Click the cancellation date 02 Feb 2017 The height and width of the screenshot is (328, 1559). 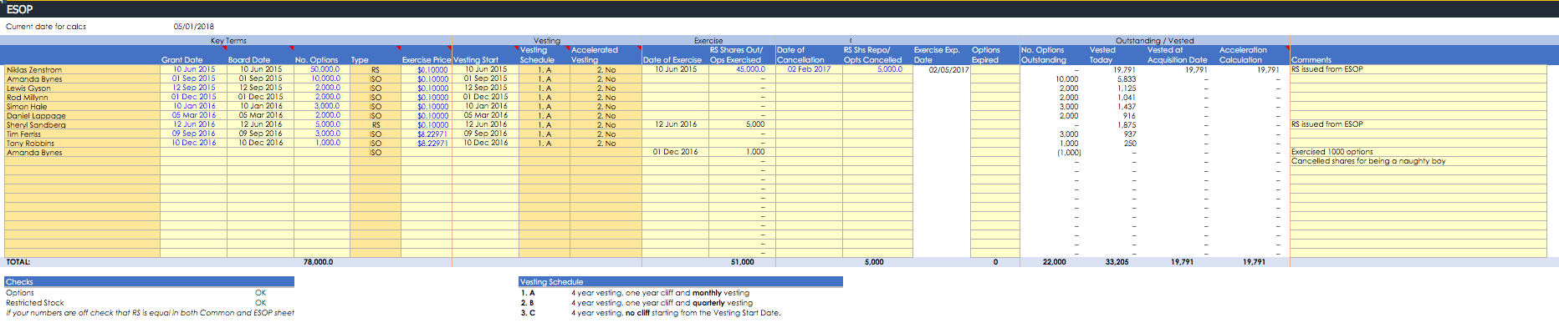coord(809,69)
